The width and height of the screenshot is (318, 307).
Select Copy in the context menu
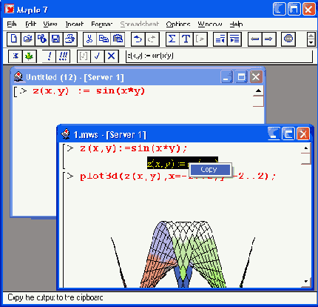coord(210,170)
